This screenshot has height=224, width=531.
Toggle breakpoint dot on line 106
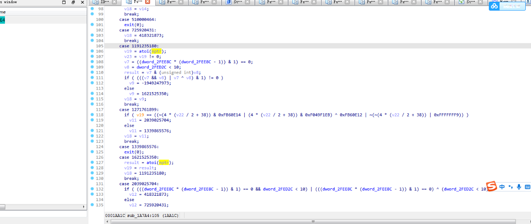pos(92,51)
